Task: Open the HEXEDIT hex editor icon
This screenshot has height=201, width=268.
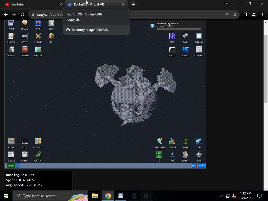Action: pos(186,51)
